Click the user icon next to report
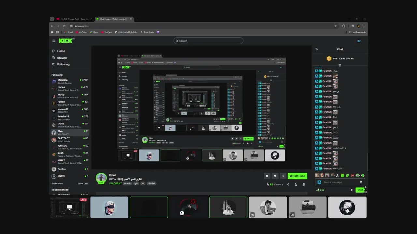 (304, 184)
